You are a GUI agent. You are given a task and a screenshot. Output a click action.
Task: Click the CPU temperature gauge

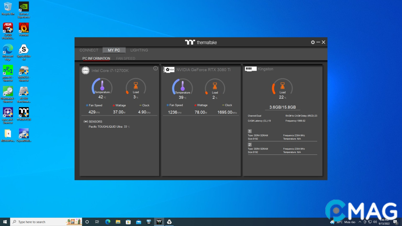102,87
